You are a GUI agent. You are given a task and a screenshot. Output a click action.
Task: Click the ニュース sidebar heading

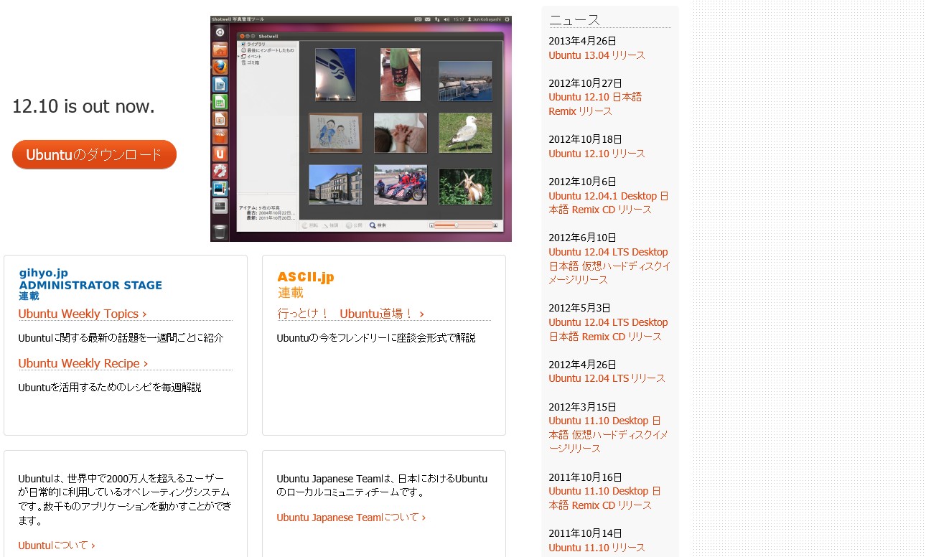pyautogui.click(x=574, y=20)
